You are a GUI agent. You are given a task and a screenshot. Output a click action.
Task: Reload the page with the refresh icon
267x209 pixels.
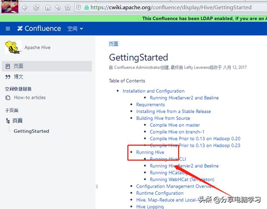click(x=36, y=8)
